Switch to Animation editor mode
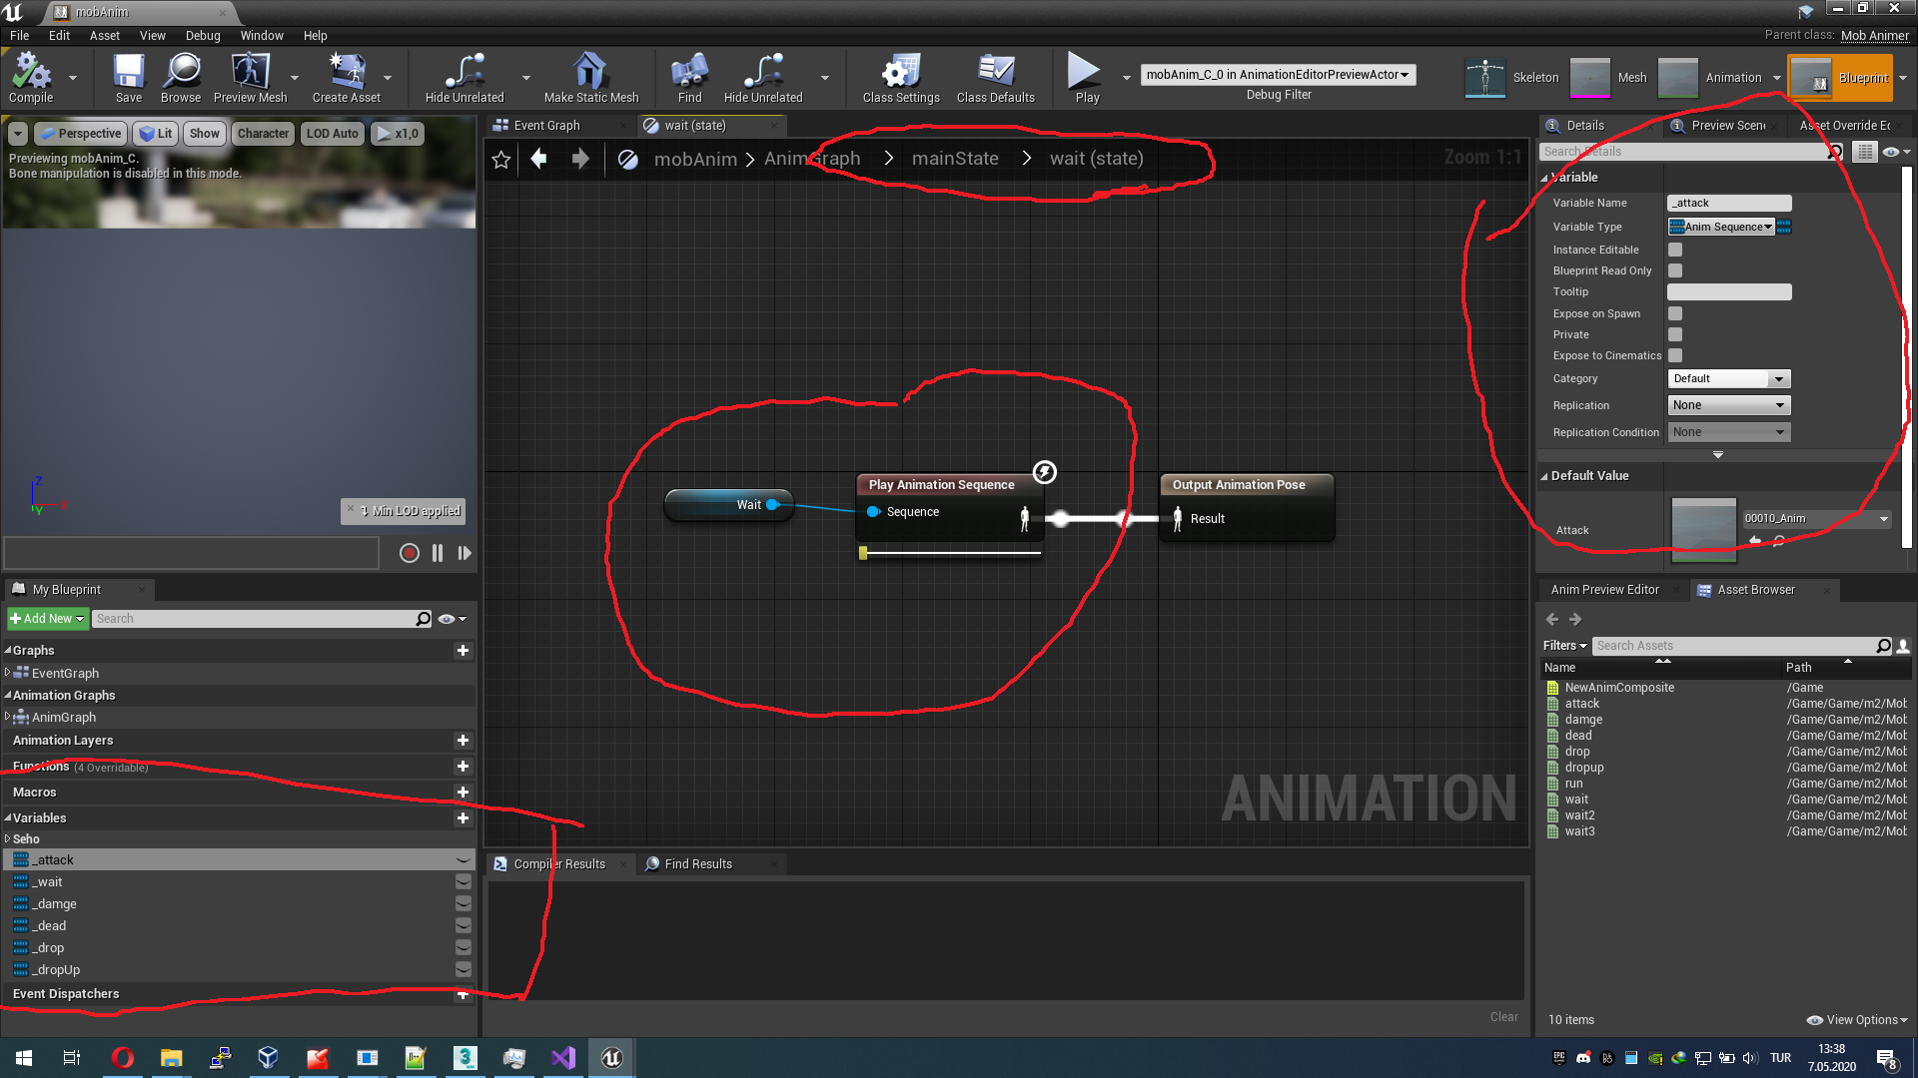Viewport: 1918px width, 1078px height. 1710,78
